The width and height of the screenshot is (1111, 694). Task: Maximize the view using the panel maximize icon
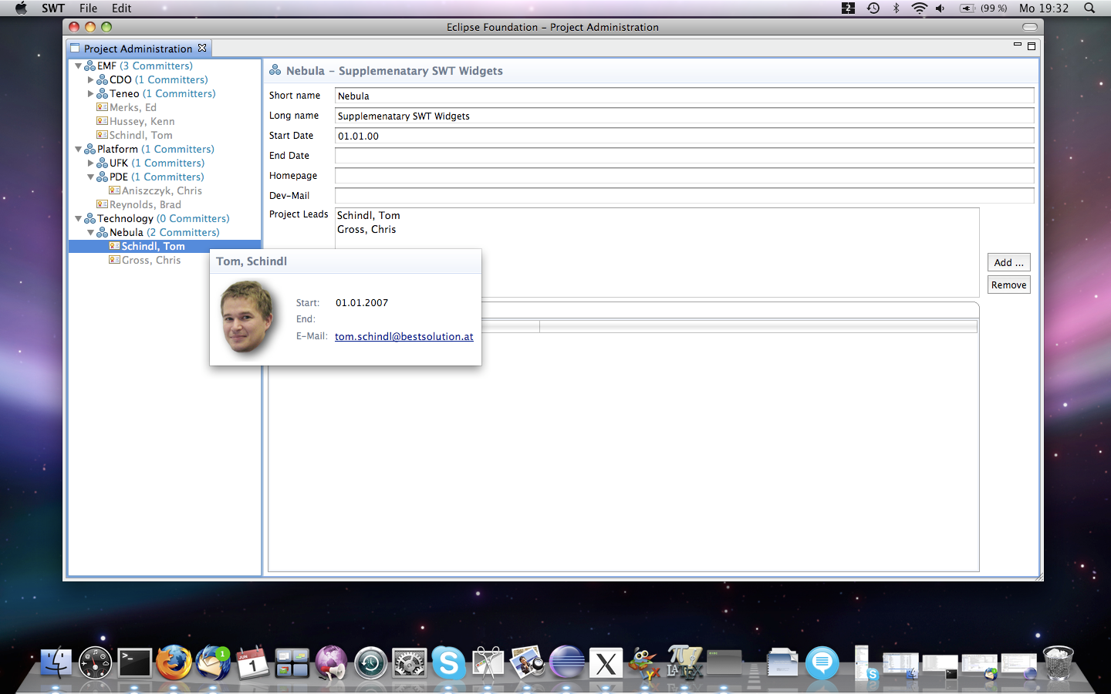tap(1032, 46)
